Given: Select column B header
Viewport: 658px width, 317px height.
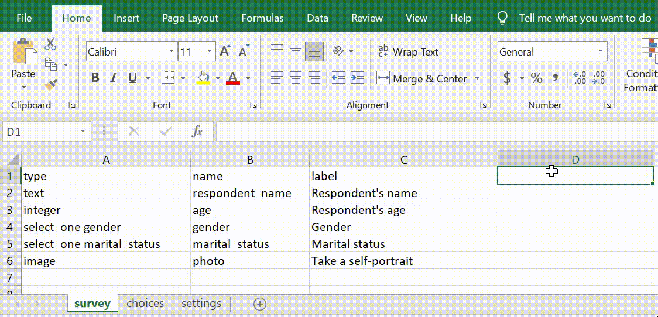Looking at the screenshot, I should point(250,159).
